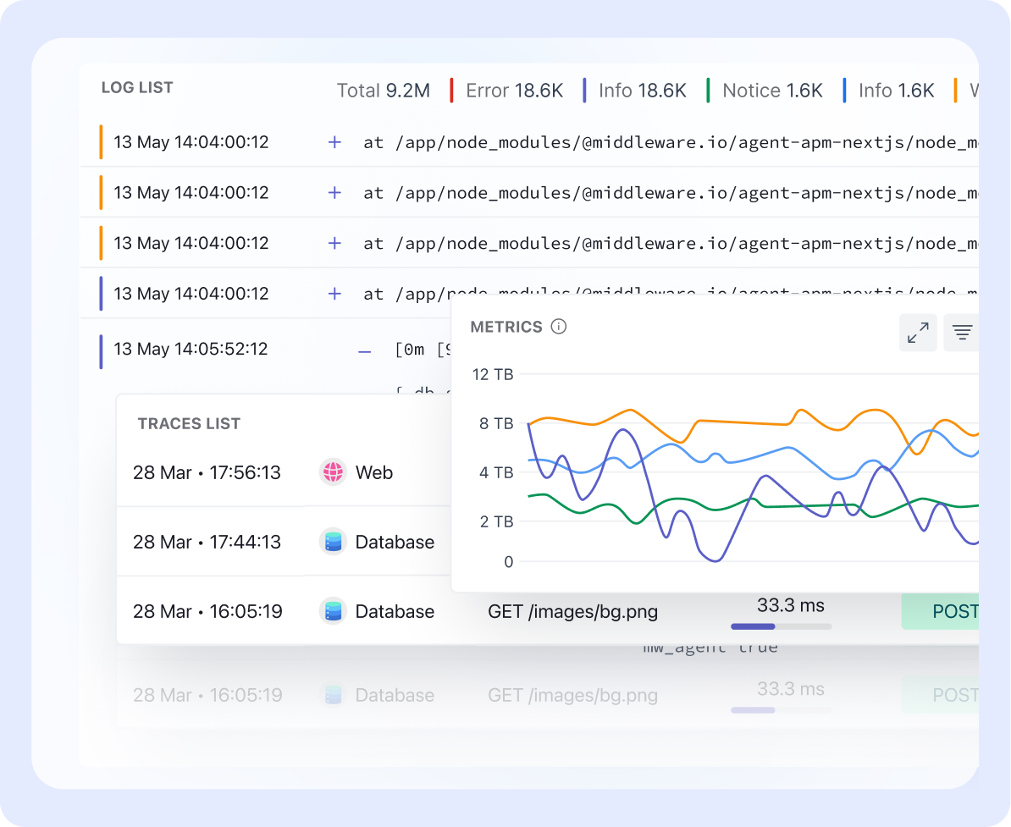Click the Web service globe icon
The height and width of the screenshot is (827, 1011).
pos(334,472)
